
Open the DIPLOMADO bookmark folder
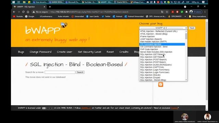coord(175,16)
